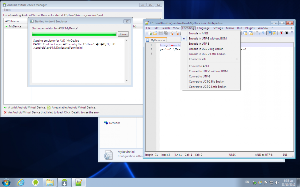Open the View menu in Notepad++
The height and width of the screenshot is (187, 300).
[176, 28]
